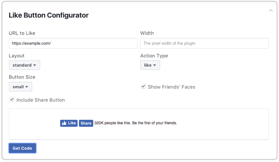Toggle the Show Friends' Faces checkbox
This screenshot has height=162, width=279.
pyautogui.click(x=143, y=86)
